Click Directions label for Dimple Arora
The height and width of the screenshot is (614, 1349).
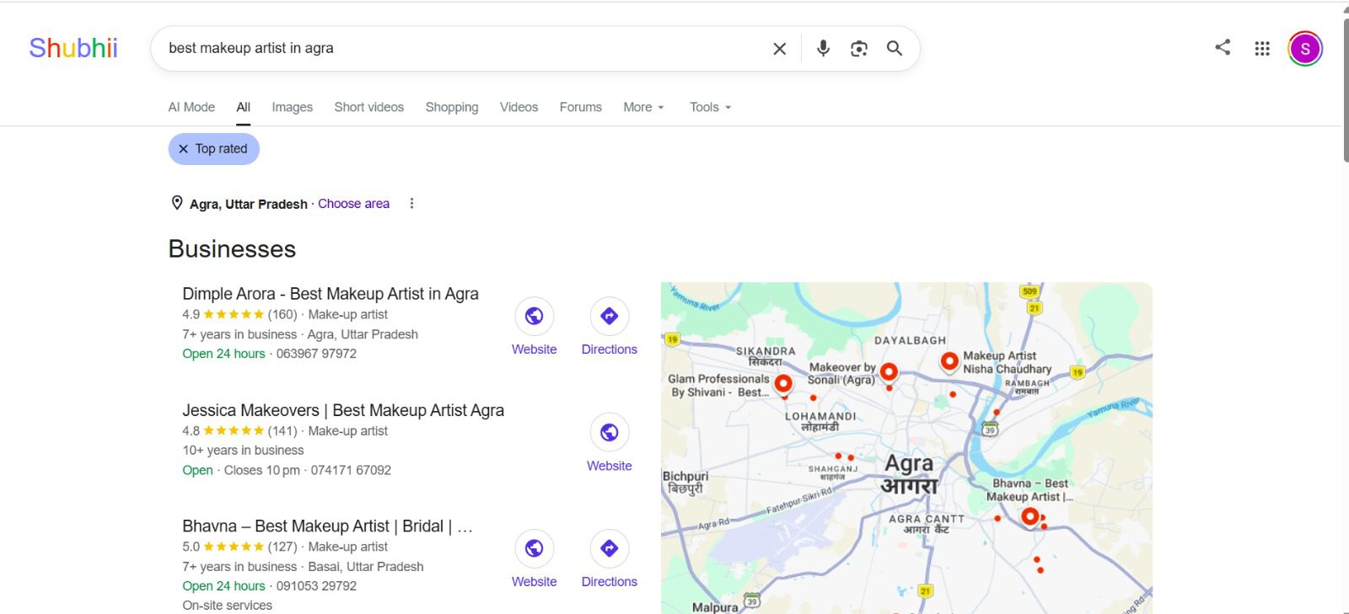[610, 350]
